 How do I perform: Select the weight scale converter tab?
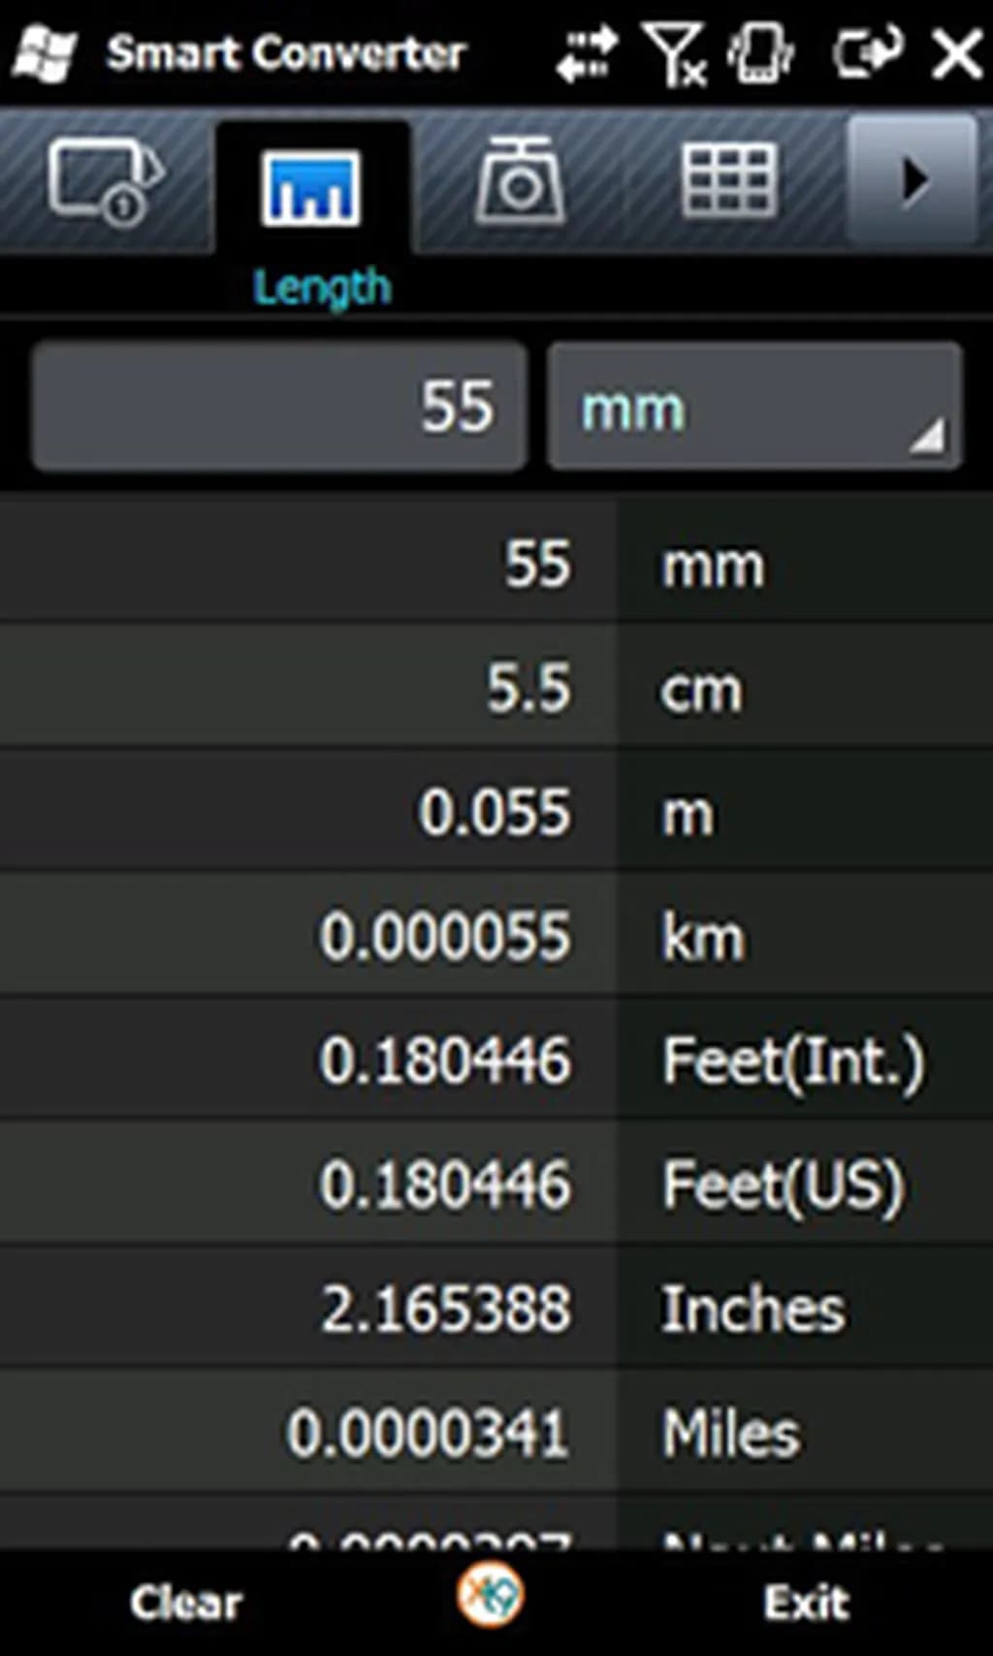pyautogui.click(x=520, y=180)
